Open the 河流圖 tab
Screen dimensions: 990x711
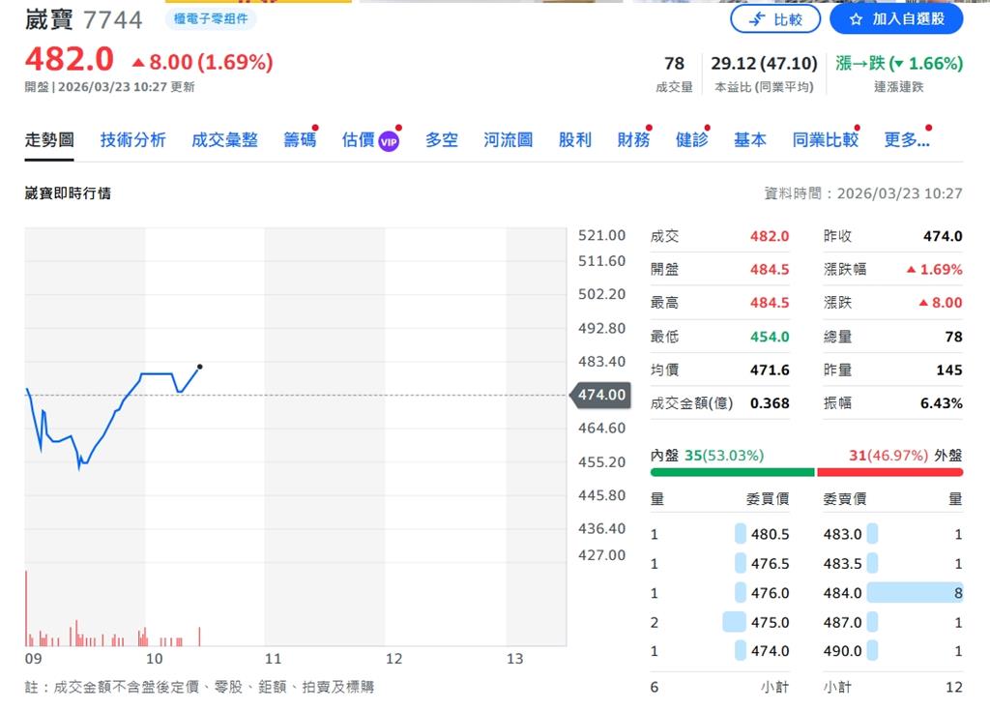tap(508, 139)
